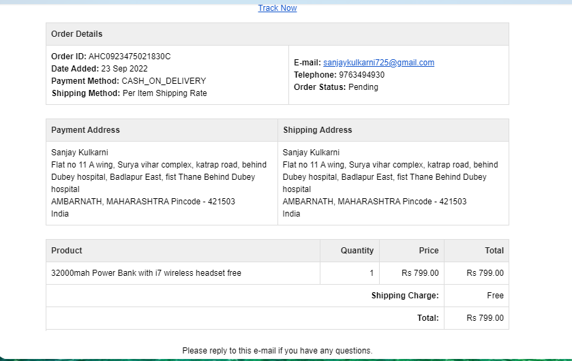Click the Free shipping charge value
572x361 pixels.
[495, 296]
